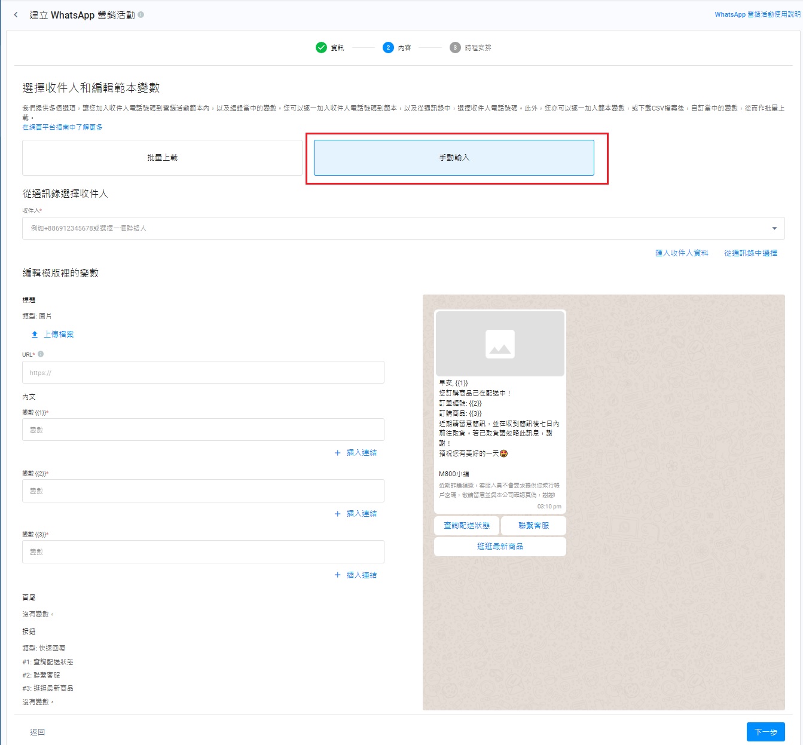This screenshot has height=745, width=803.
Task: Open the recipient combo box field
Action: coord(395,228)
